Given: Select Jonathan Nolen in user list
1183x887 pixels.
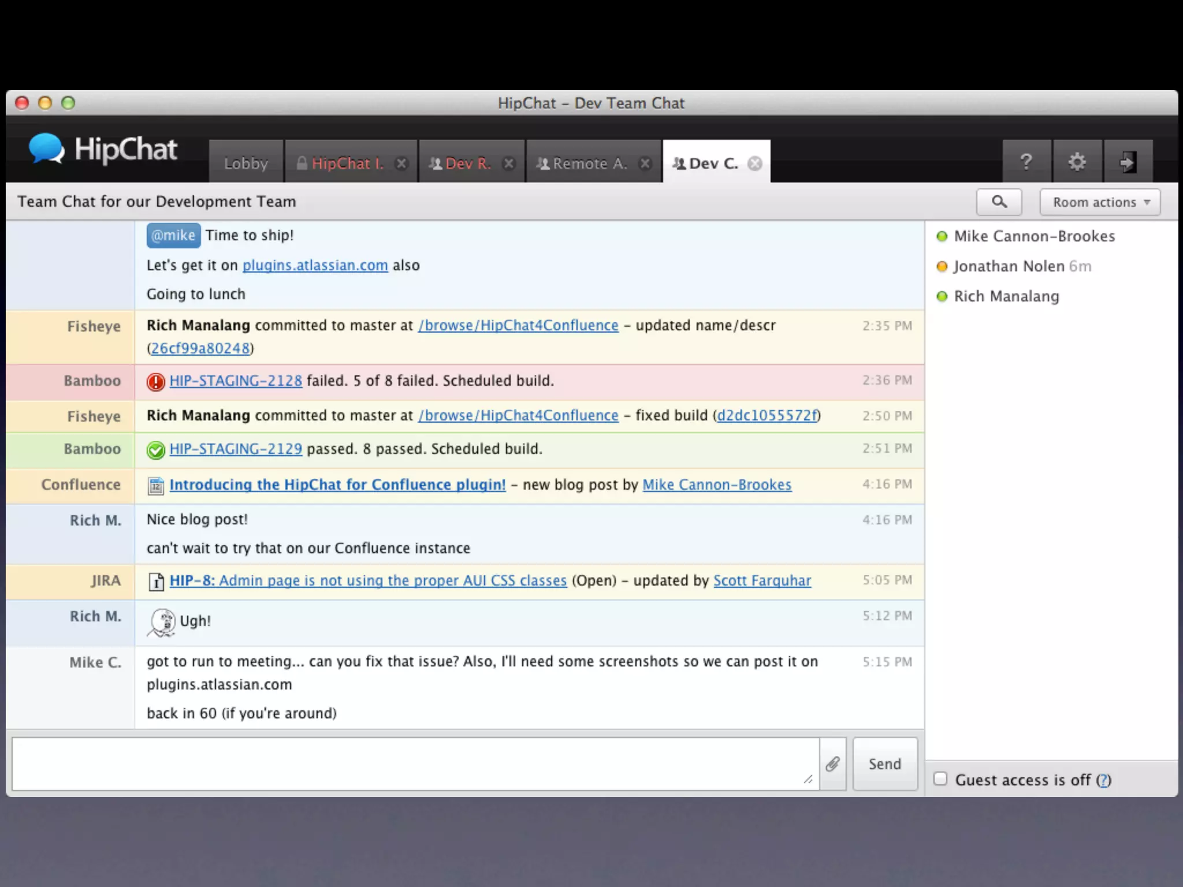Looking at the screenshot, I should pyautogui.click(x=1009, y=266).
